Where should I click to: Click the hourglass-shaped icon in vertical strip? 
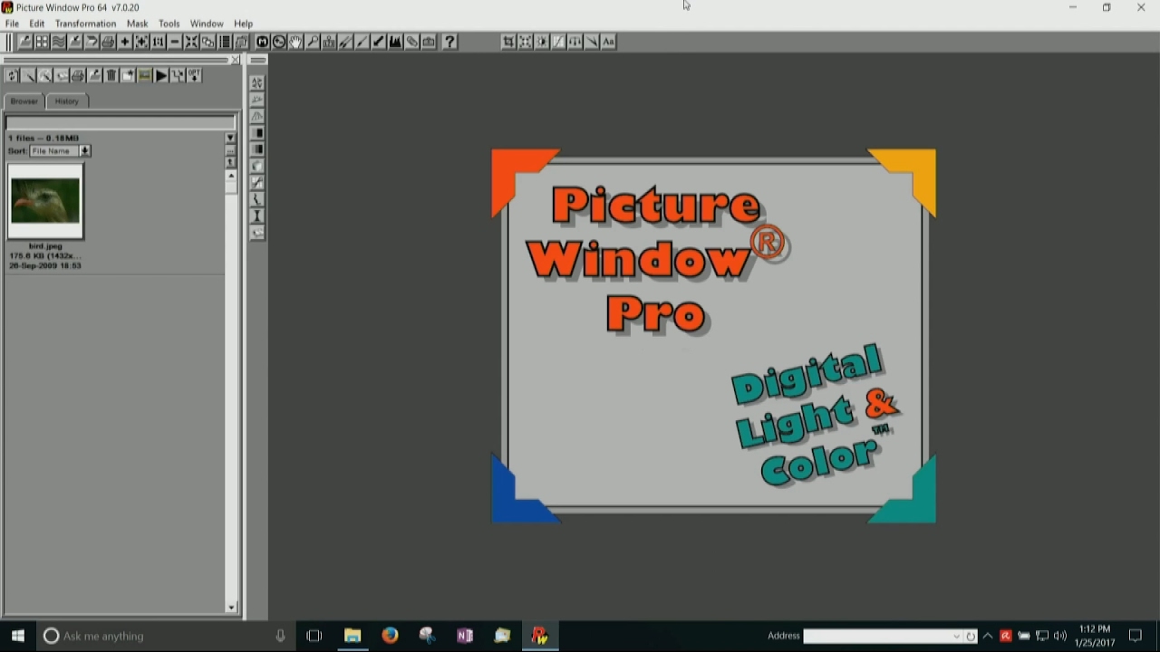tap(257, 216)
